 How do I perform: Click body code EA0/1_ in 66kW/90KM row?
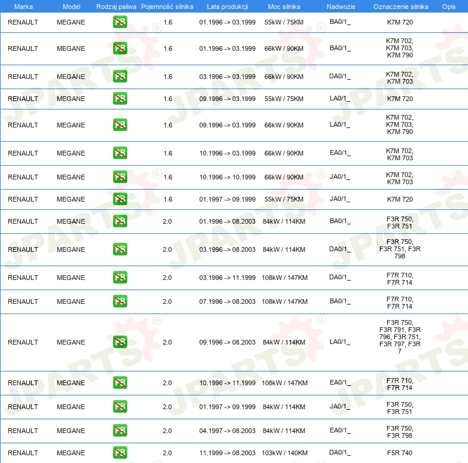point(340,153)
